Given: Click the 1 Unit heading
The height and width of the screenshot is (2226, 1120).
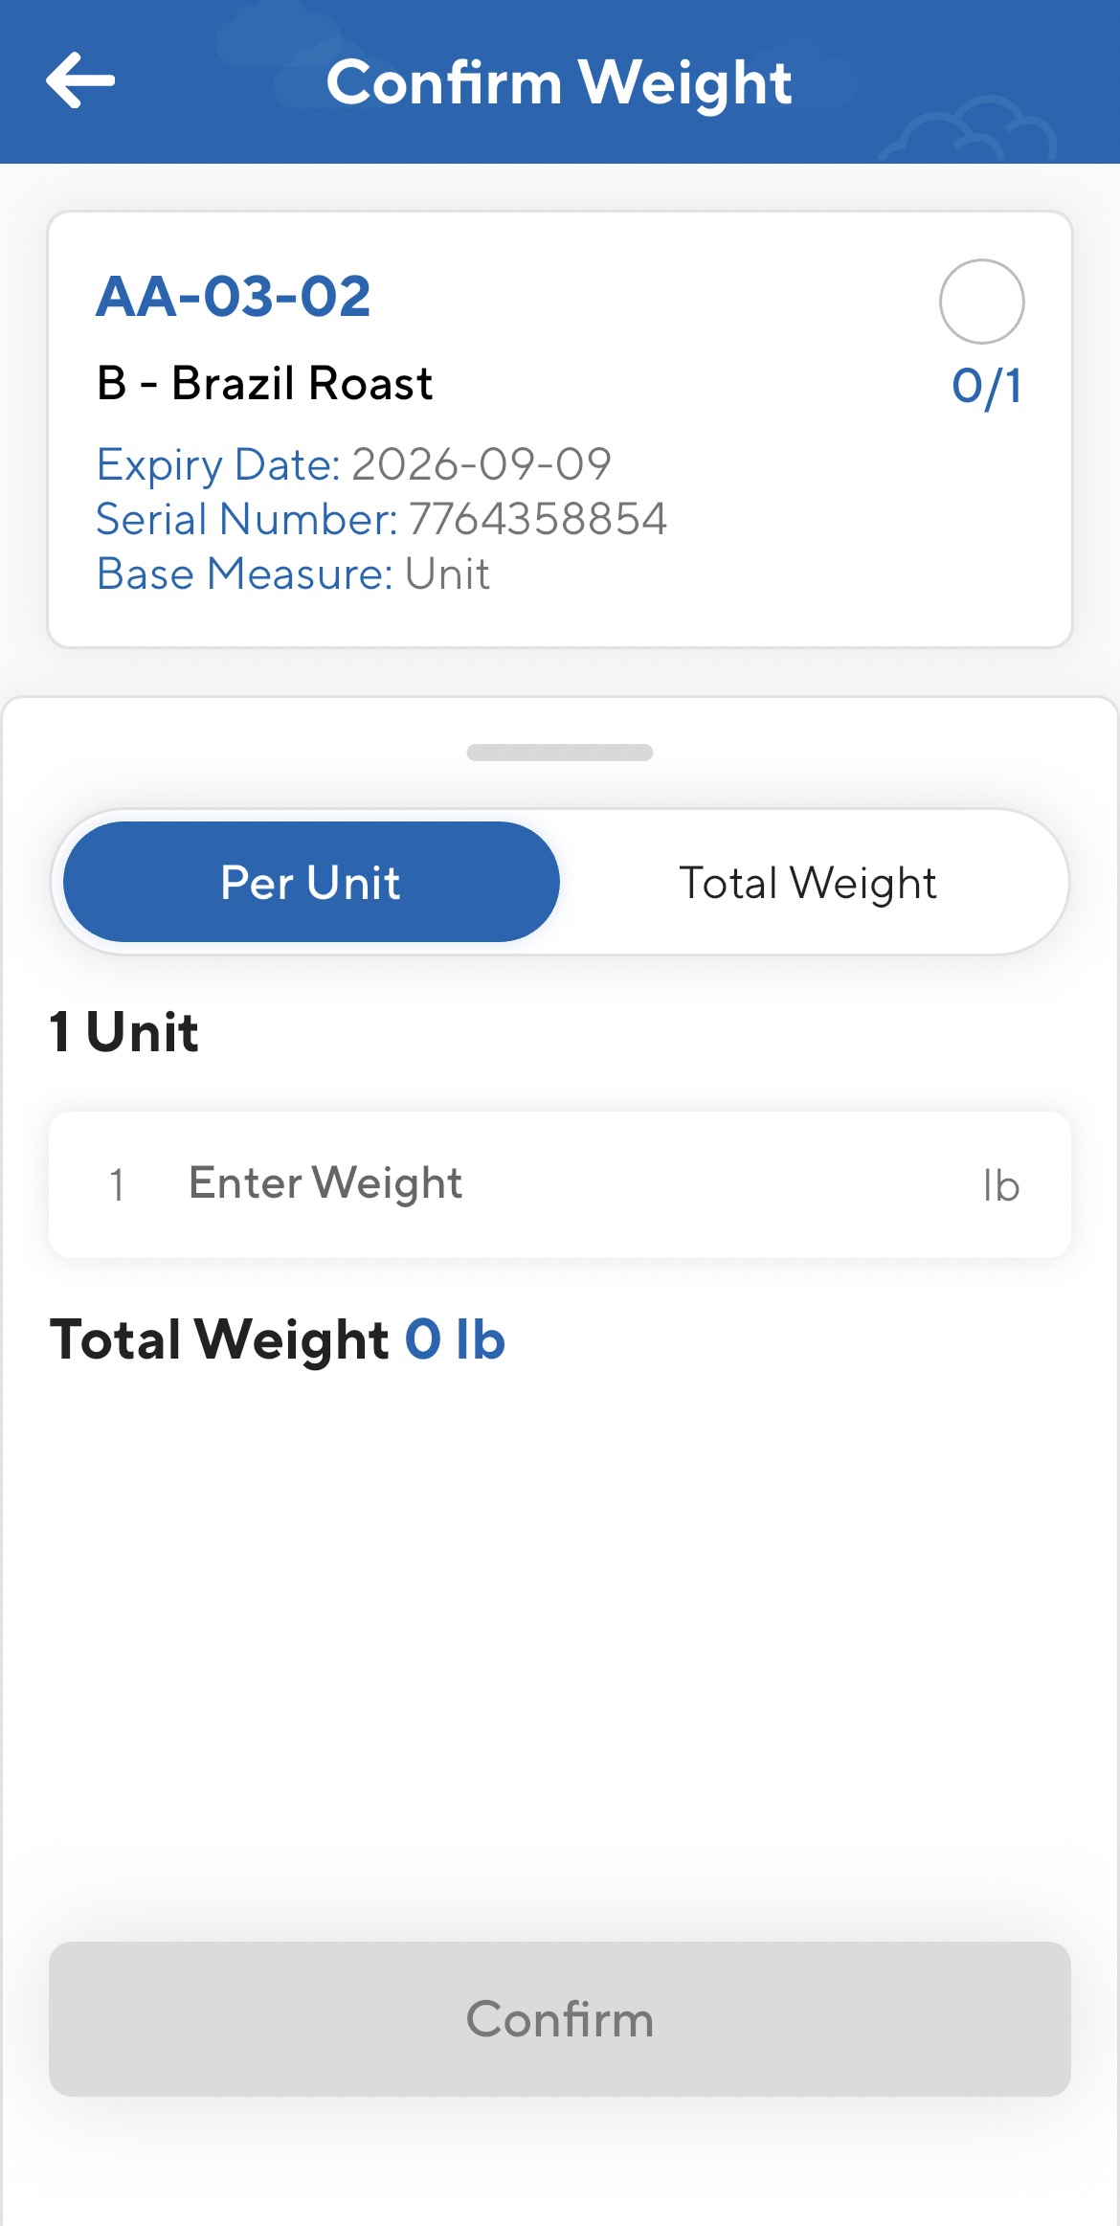Looking at the screenshot, I should [124, 1032].
